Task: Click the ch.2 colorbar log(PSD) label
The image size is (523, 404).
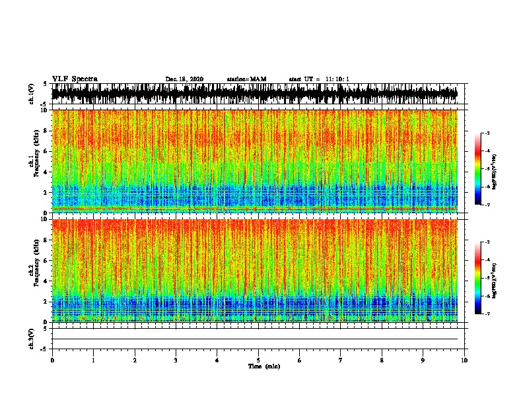Action: (495, 281)
